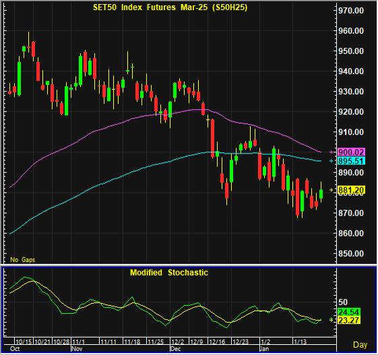Click the Dec month label
The height and width of the screenshot is (355, 378).
(175, 349)
